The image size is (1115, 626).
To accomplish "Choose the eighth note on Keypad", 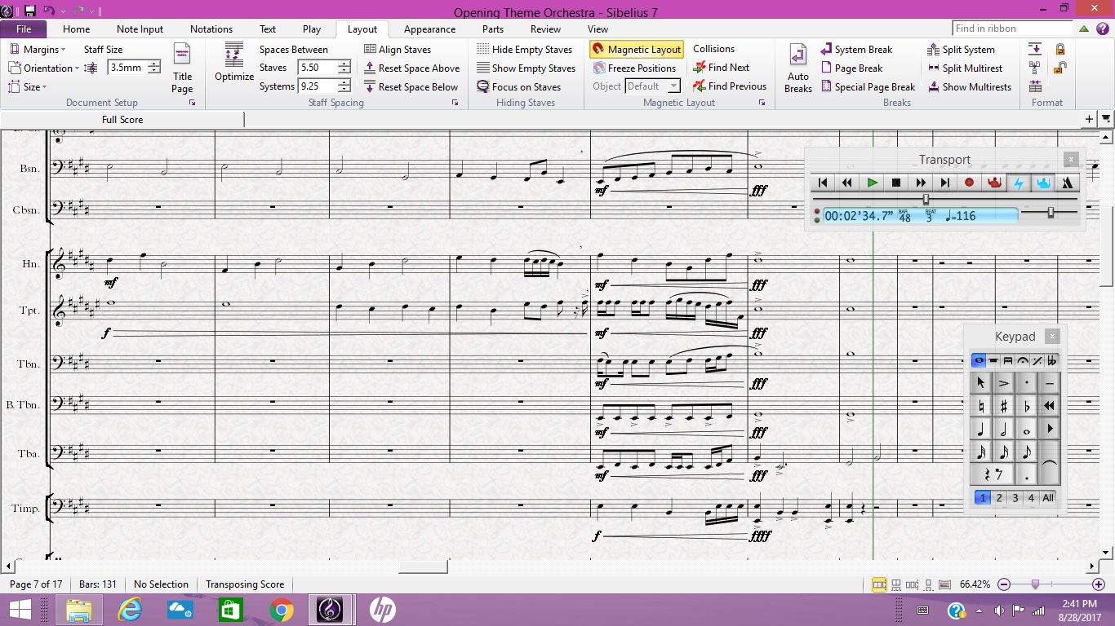I will pyautogui.click(x=1026, y=452).
